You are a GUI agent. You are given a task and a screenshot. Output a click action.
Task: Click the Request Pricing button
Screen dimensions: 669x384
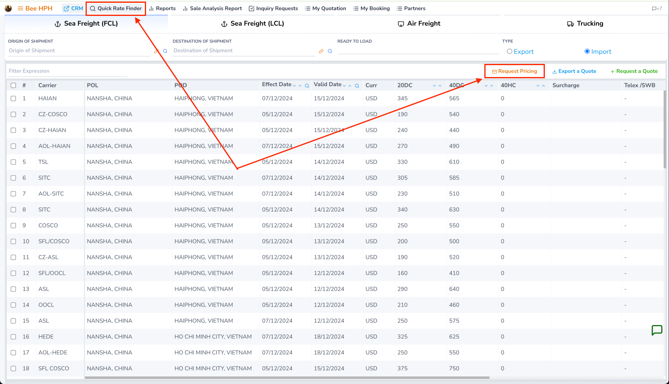514,71
